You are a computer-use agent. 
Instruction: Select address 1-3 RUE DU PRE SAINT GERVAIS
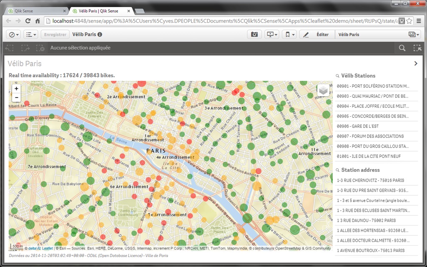pyautogui.click(x=377, y=190)
